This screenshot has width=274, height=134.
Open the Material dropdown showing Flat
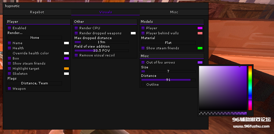(x=168, y=43)
